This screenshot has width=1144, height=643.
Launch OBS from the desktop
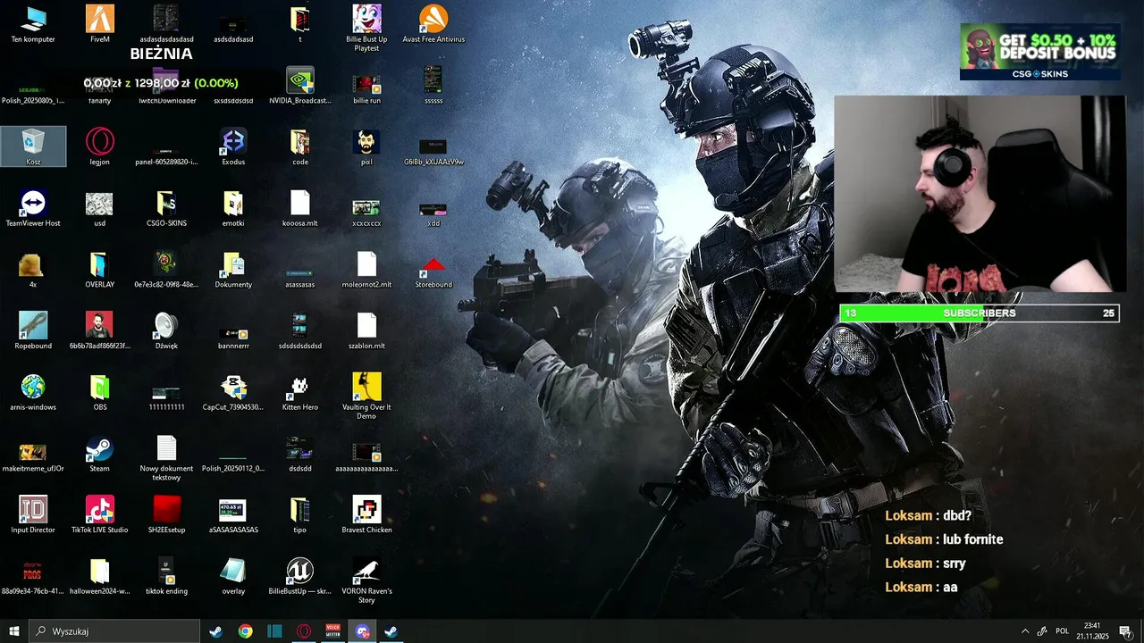pos(99,392)
